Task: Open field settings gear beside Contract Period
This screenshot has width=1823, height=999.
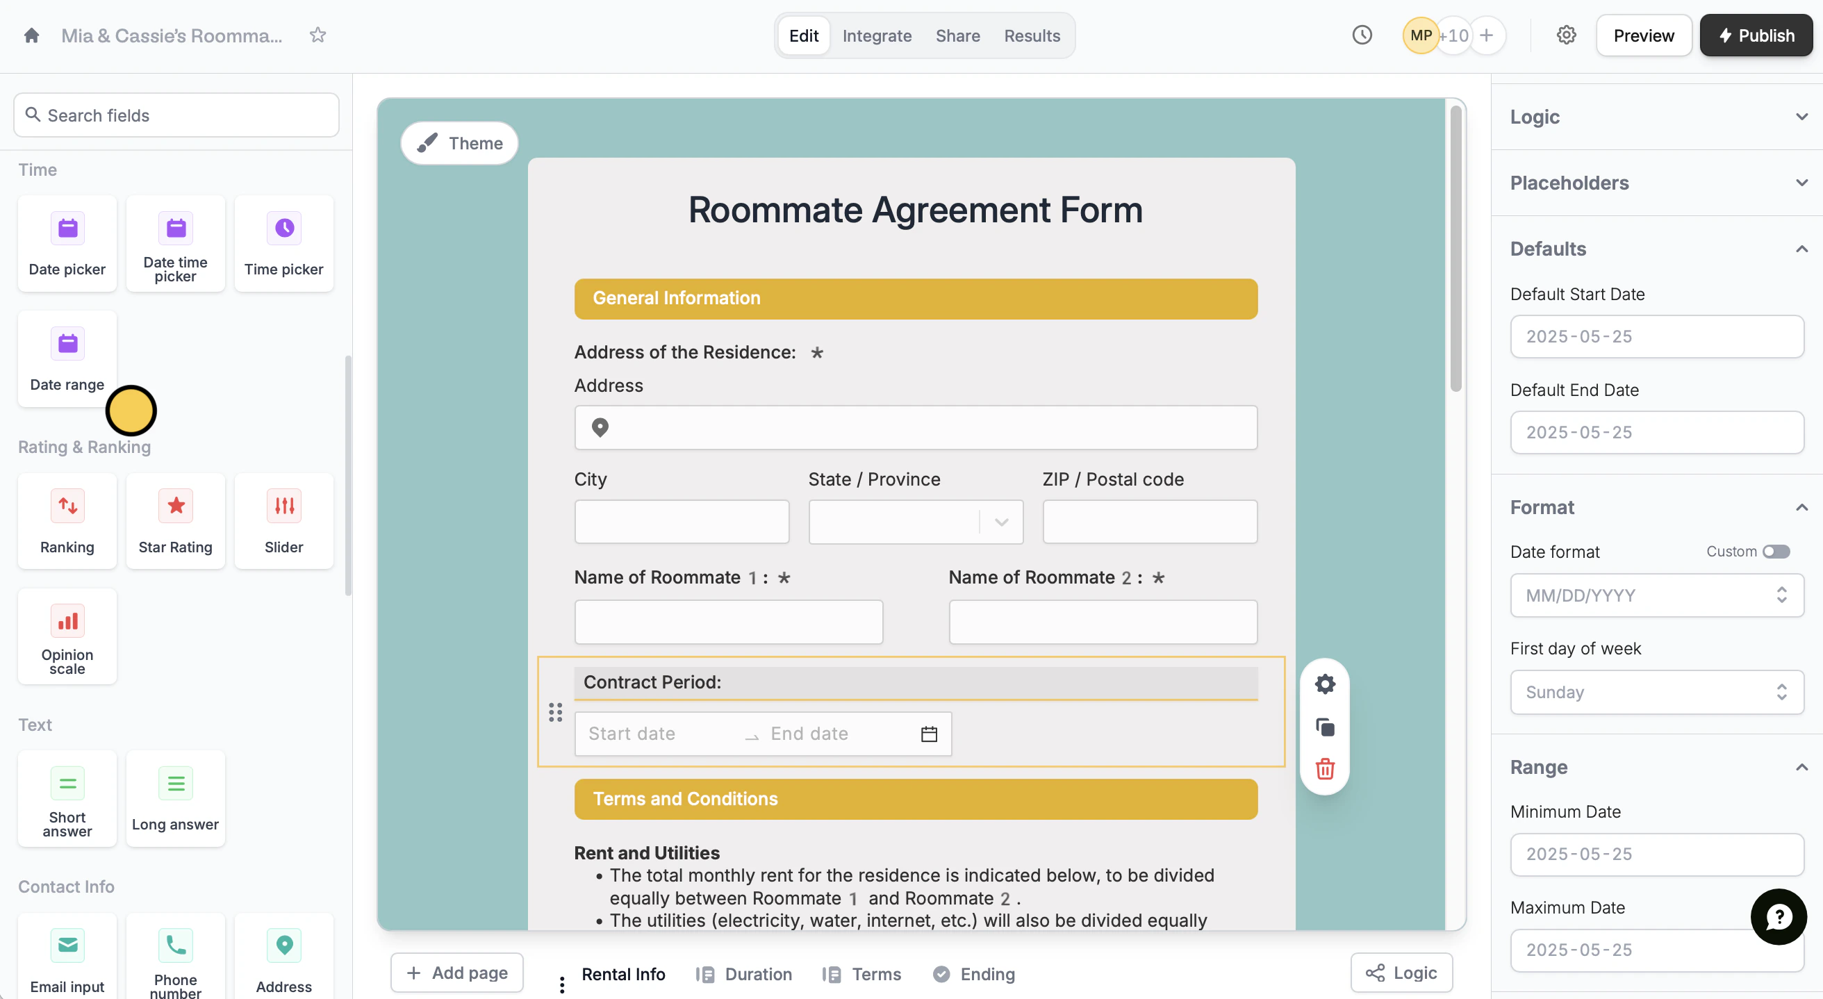Action: [x=1325, y=684]
